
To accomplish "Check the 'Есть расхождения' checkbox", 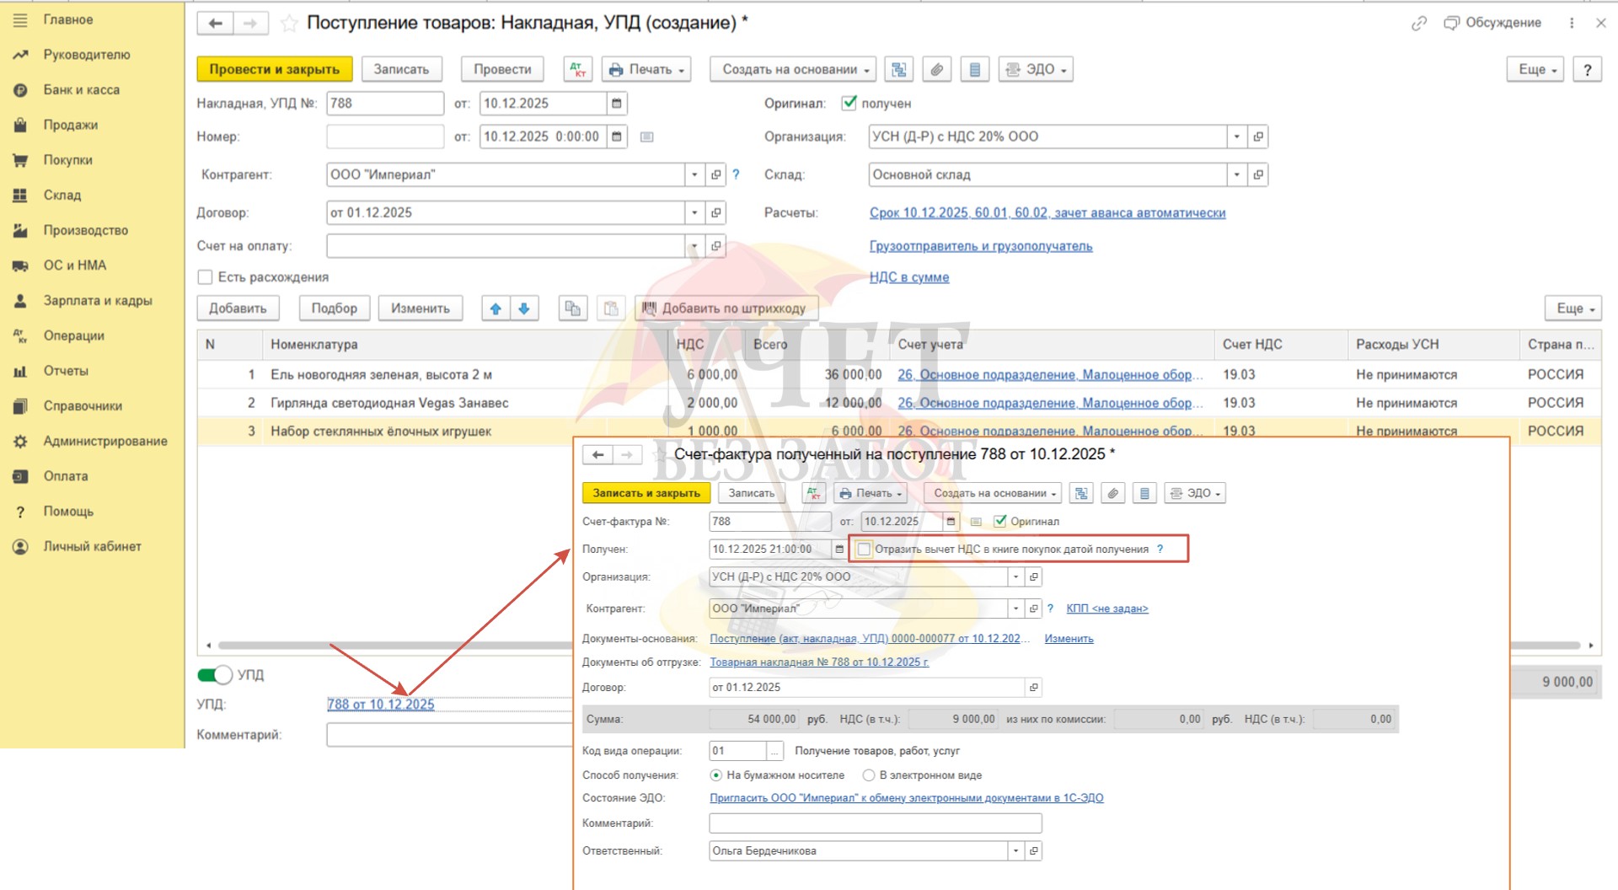I will (x=205, y=277).
